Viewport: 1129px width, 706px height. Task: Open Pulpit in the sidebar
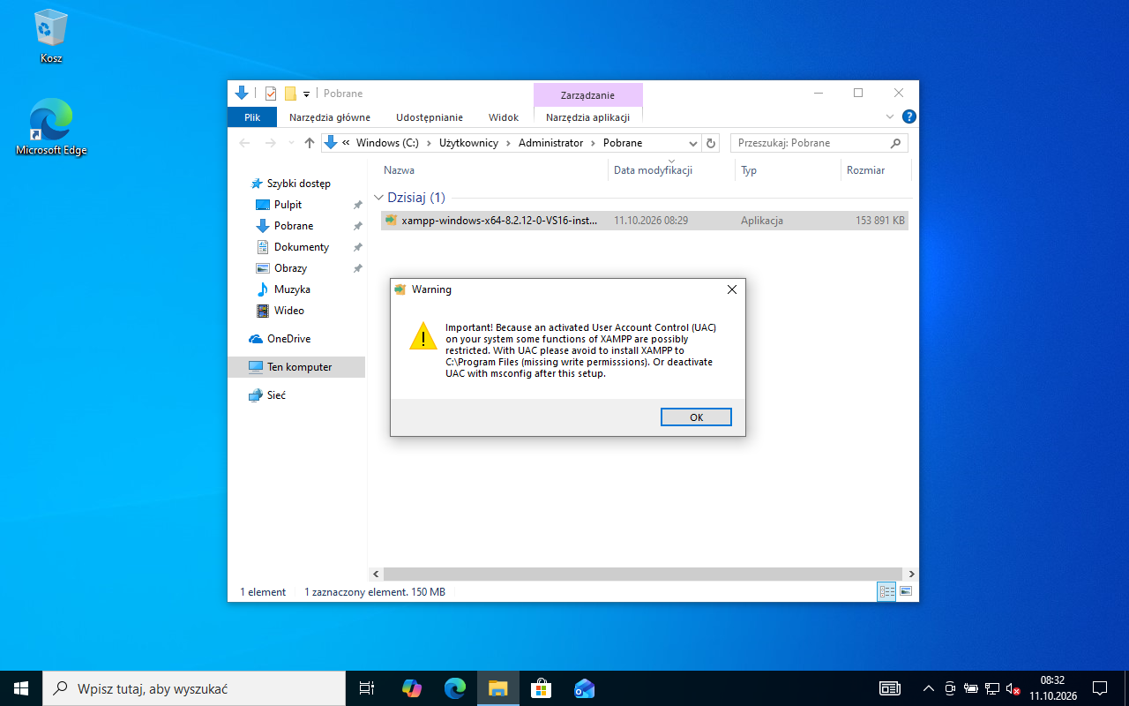click(288, 205)
